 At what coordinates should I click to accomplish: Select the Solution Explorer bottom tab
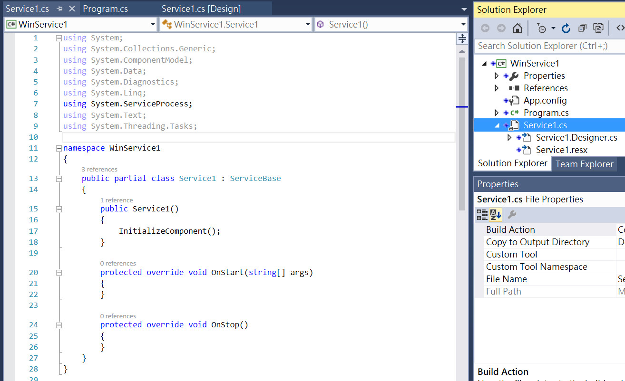[x=512, y=163]
